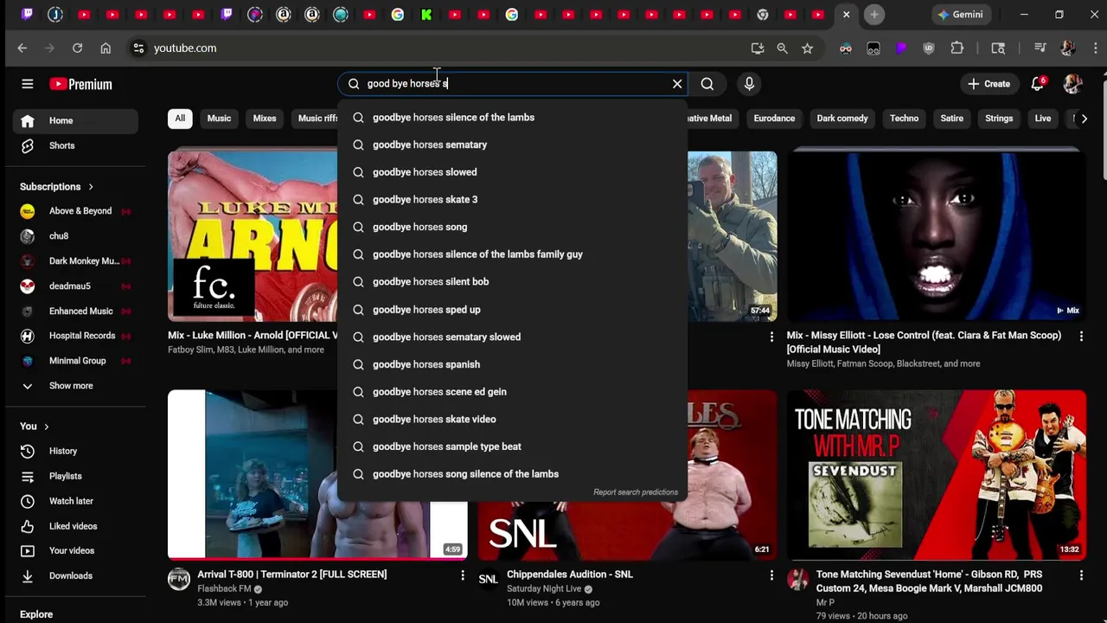Open the account avatar menu
This screenshot has width=1107, height=623.
[x=1072, y=84]
